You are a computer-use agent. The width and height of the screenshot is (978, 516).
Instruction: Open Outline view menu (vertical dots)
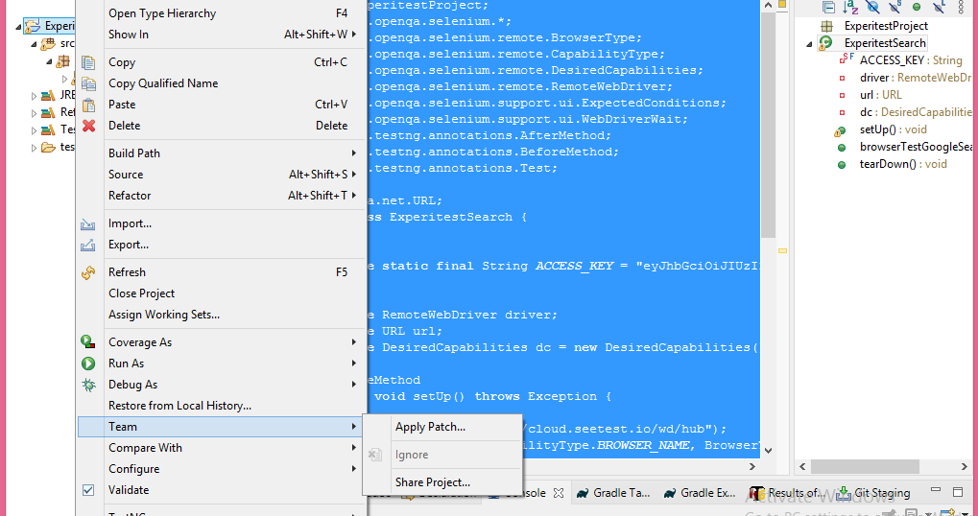tap(961, 7)
